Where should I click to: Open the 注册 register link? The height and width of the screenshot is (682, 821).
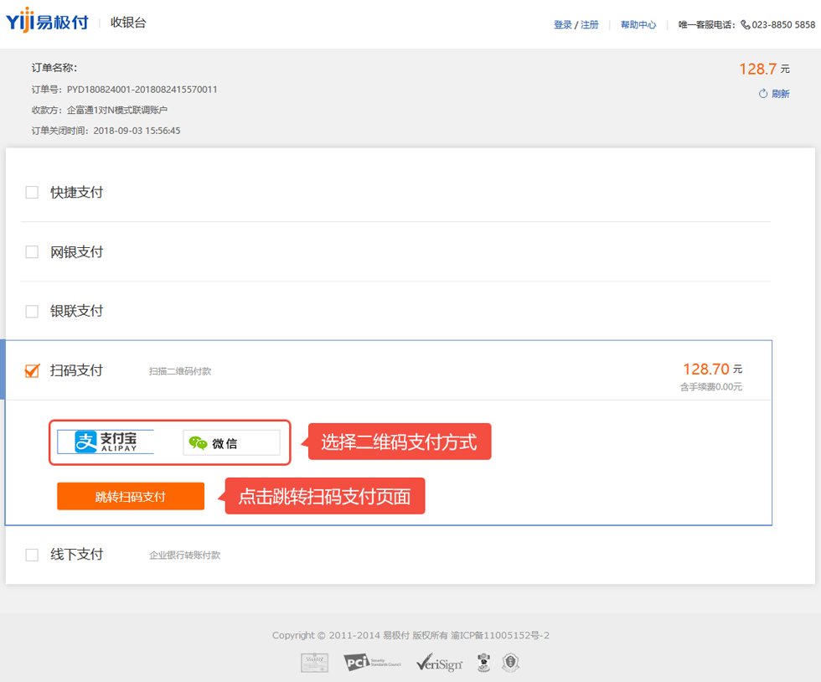coord(590,24)
